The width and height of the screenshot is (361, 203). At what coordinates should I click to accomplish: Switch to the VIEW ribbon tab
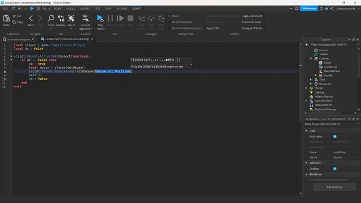coord(108,8)
